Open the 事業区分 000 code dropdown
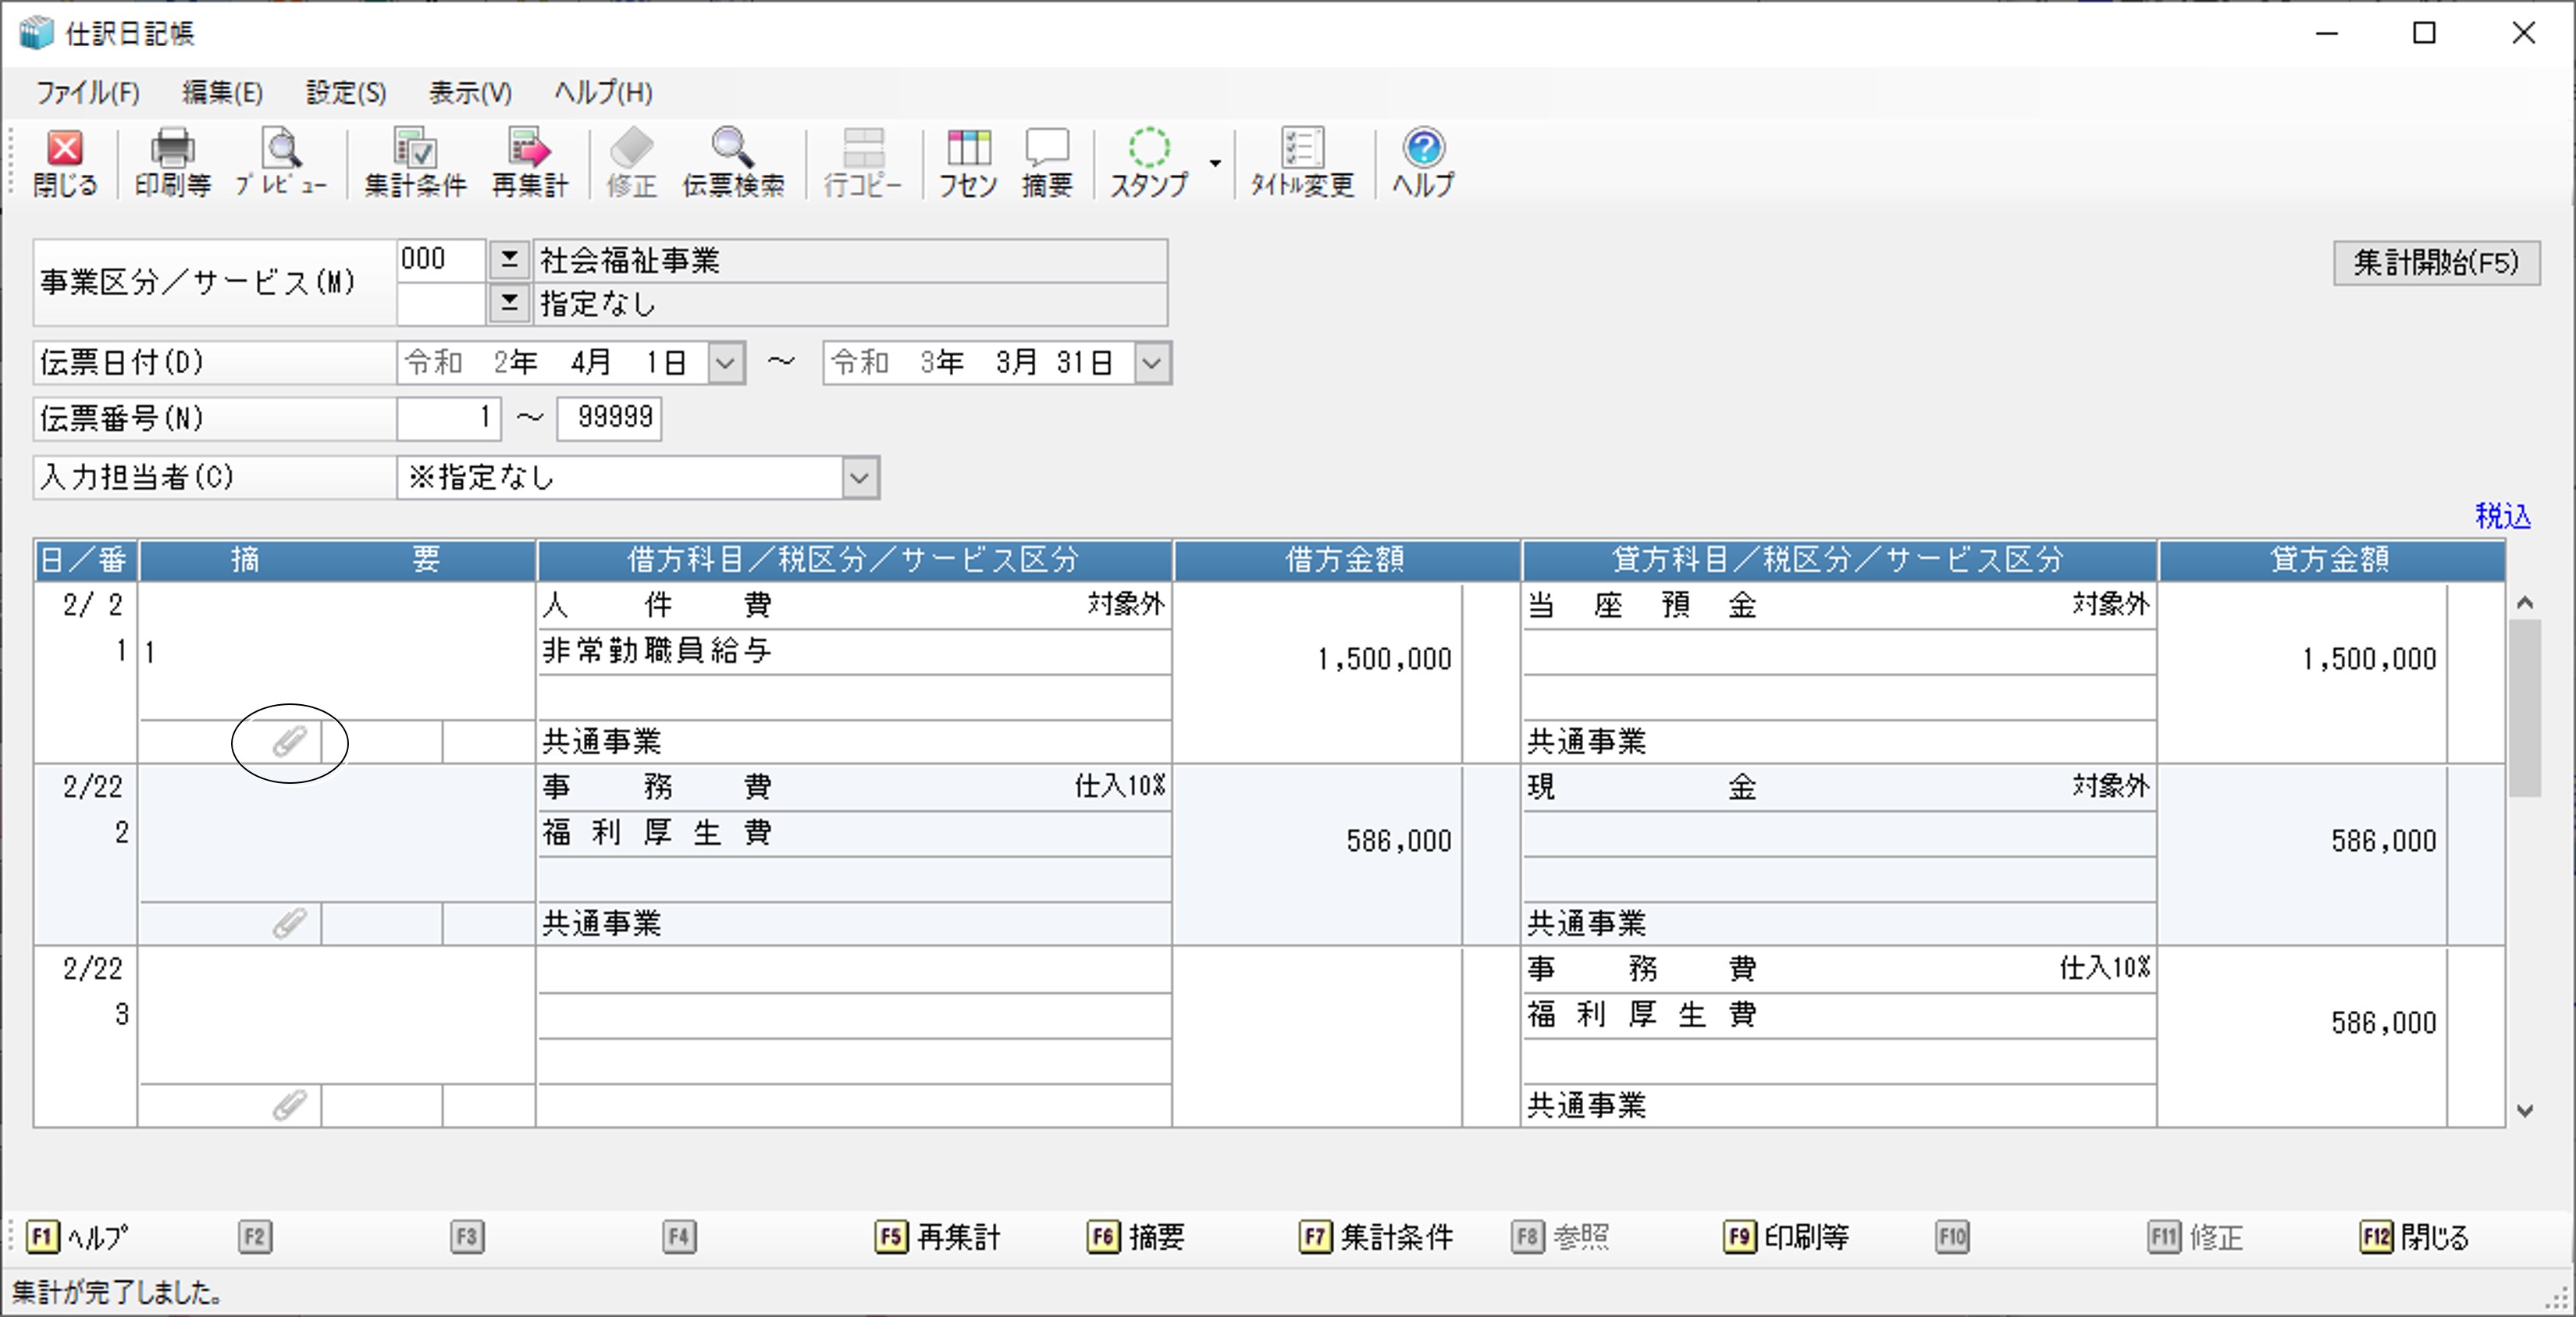Viewport: 2576px width, 1317px height. click(509, 260)
